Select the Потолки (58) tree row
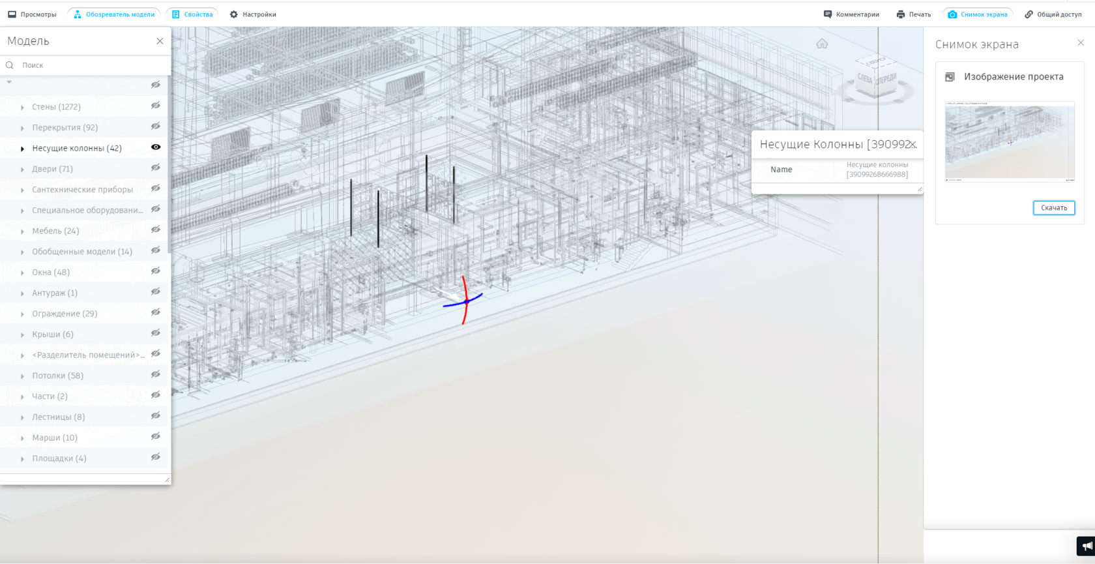The image size is (1095, 564). click(83, 376)
